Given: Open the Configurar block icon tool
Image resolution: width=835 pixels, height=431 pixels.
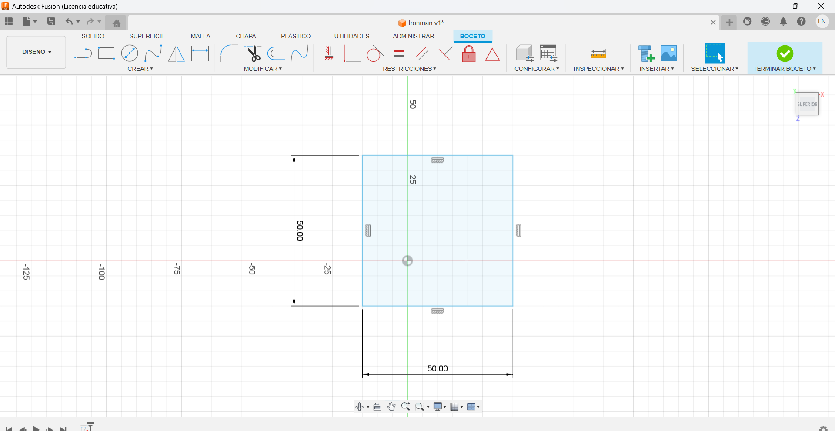Looking at the screenshot, I should (525, 53).
